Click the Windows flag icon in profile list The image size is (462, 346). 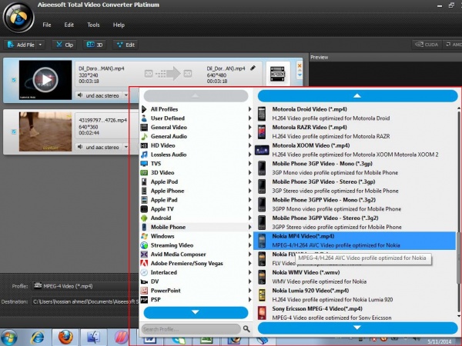coord(144,236)
